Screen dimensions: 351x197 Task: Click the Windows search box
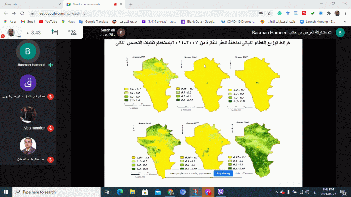pyautogui.click(x=57, y=192)
